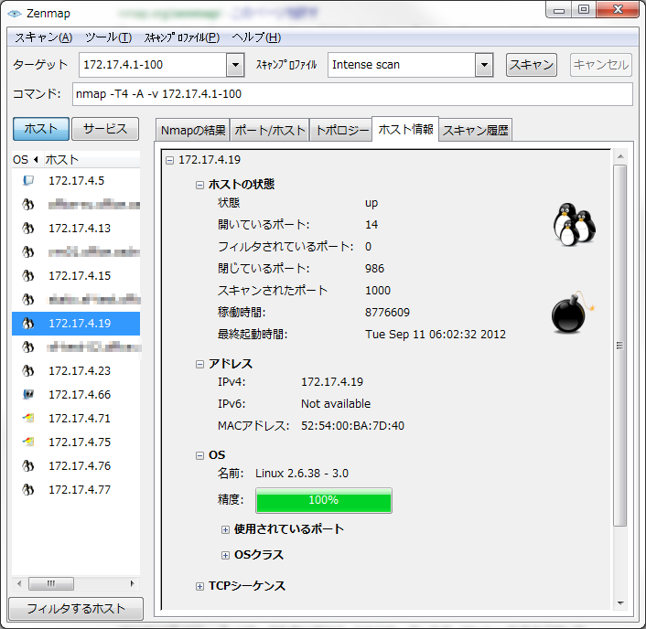Collapse the アドレス section

(x=199, y=364)
